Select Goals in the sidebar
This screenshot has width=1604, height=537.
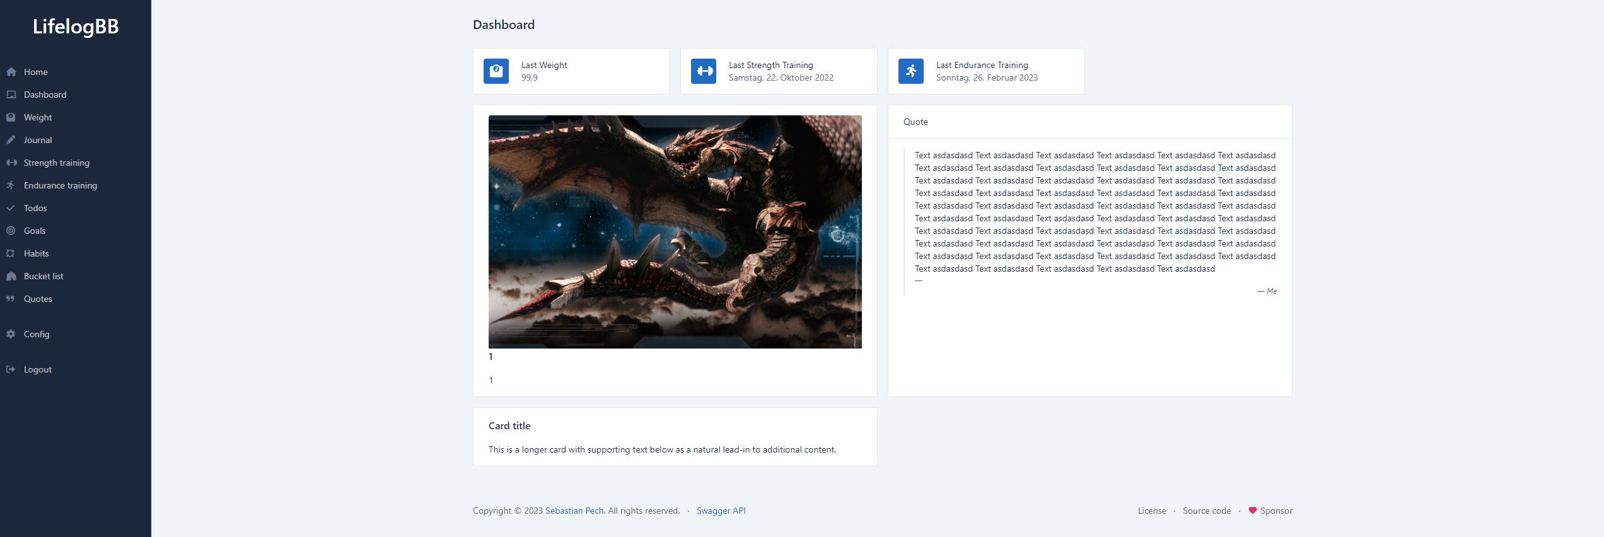point(76,231)
